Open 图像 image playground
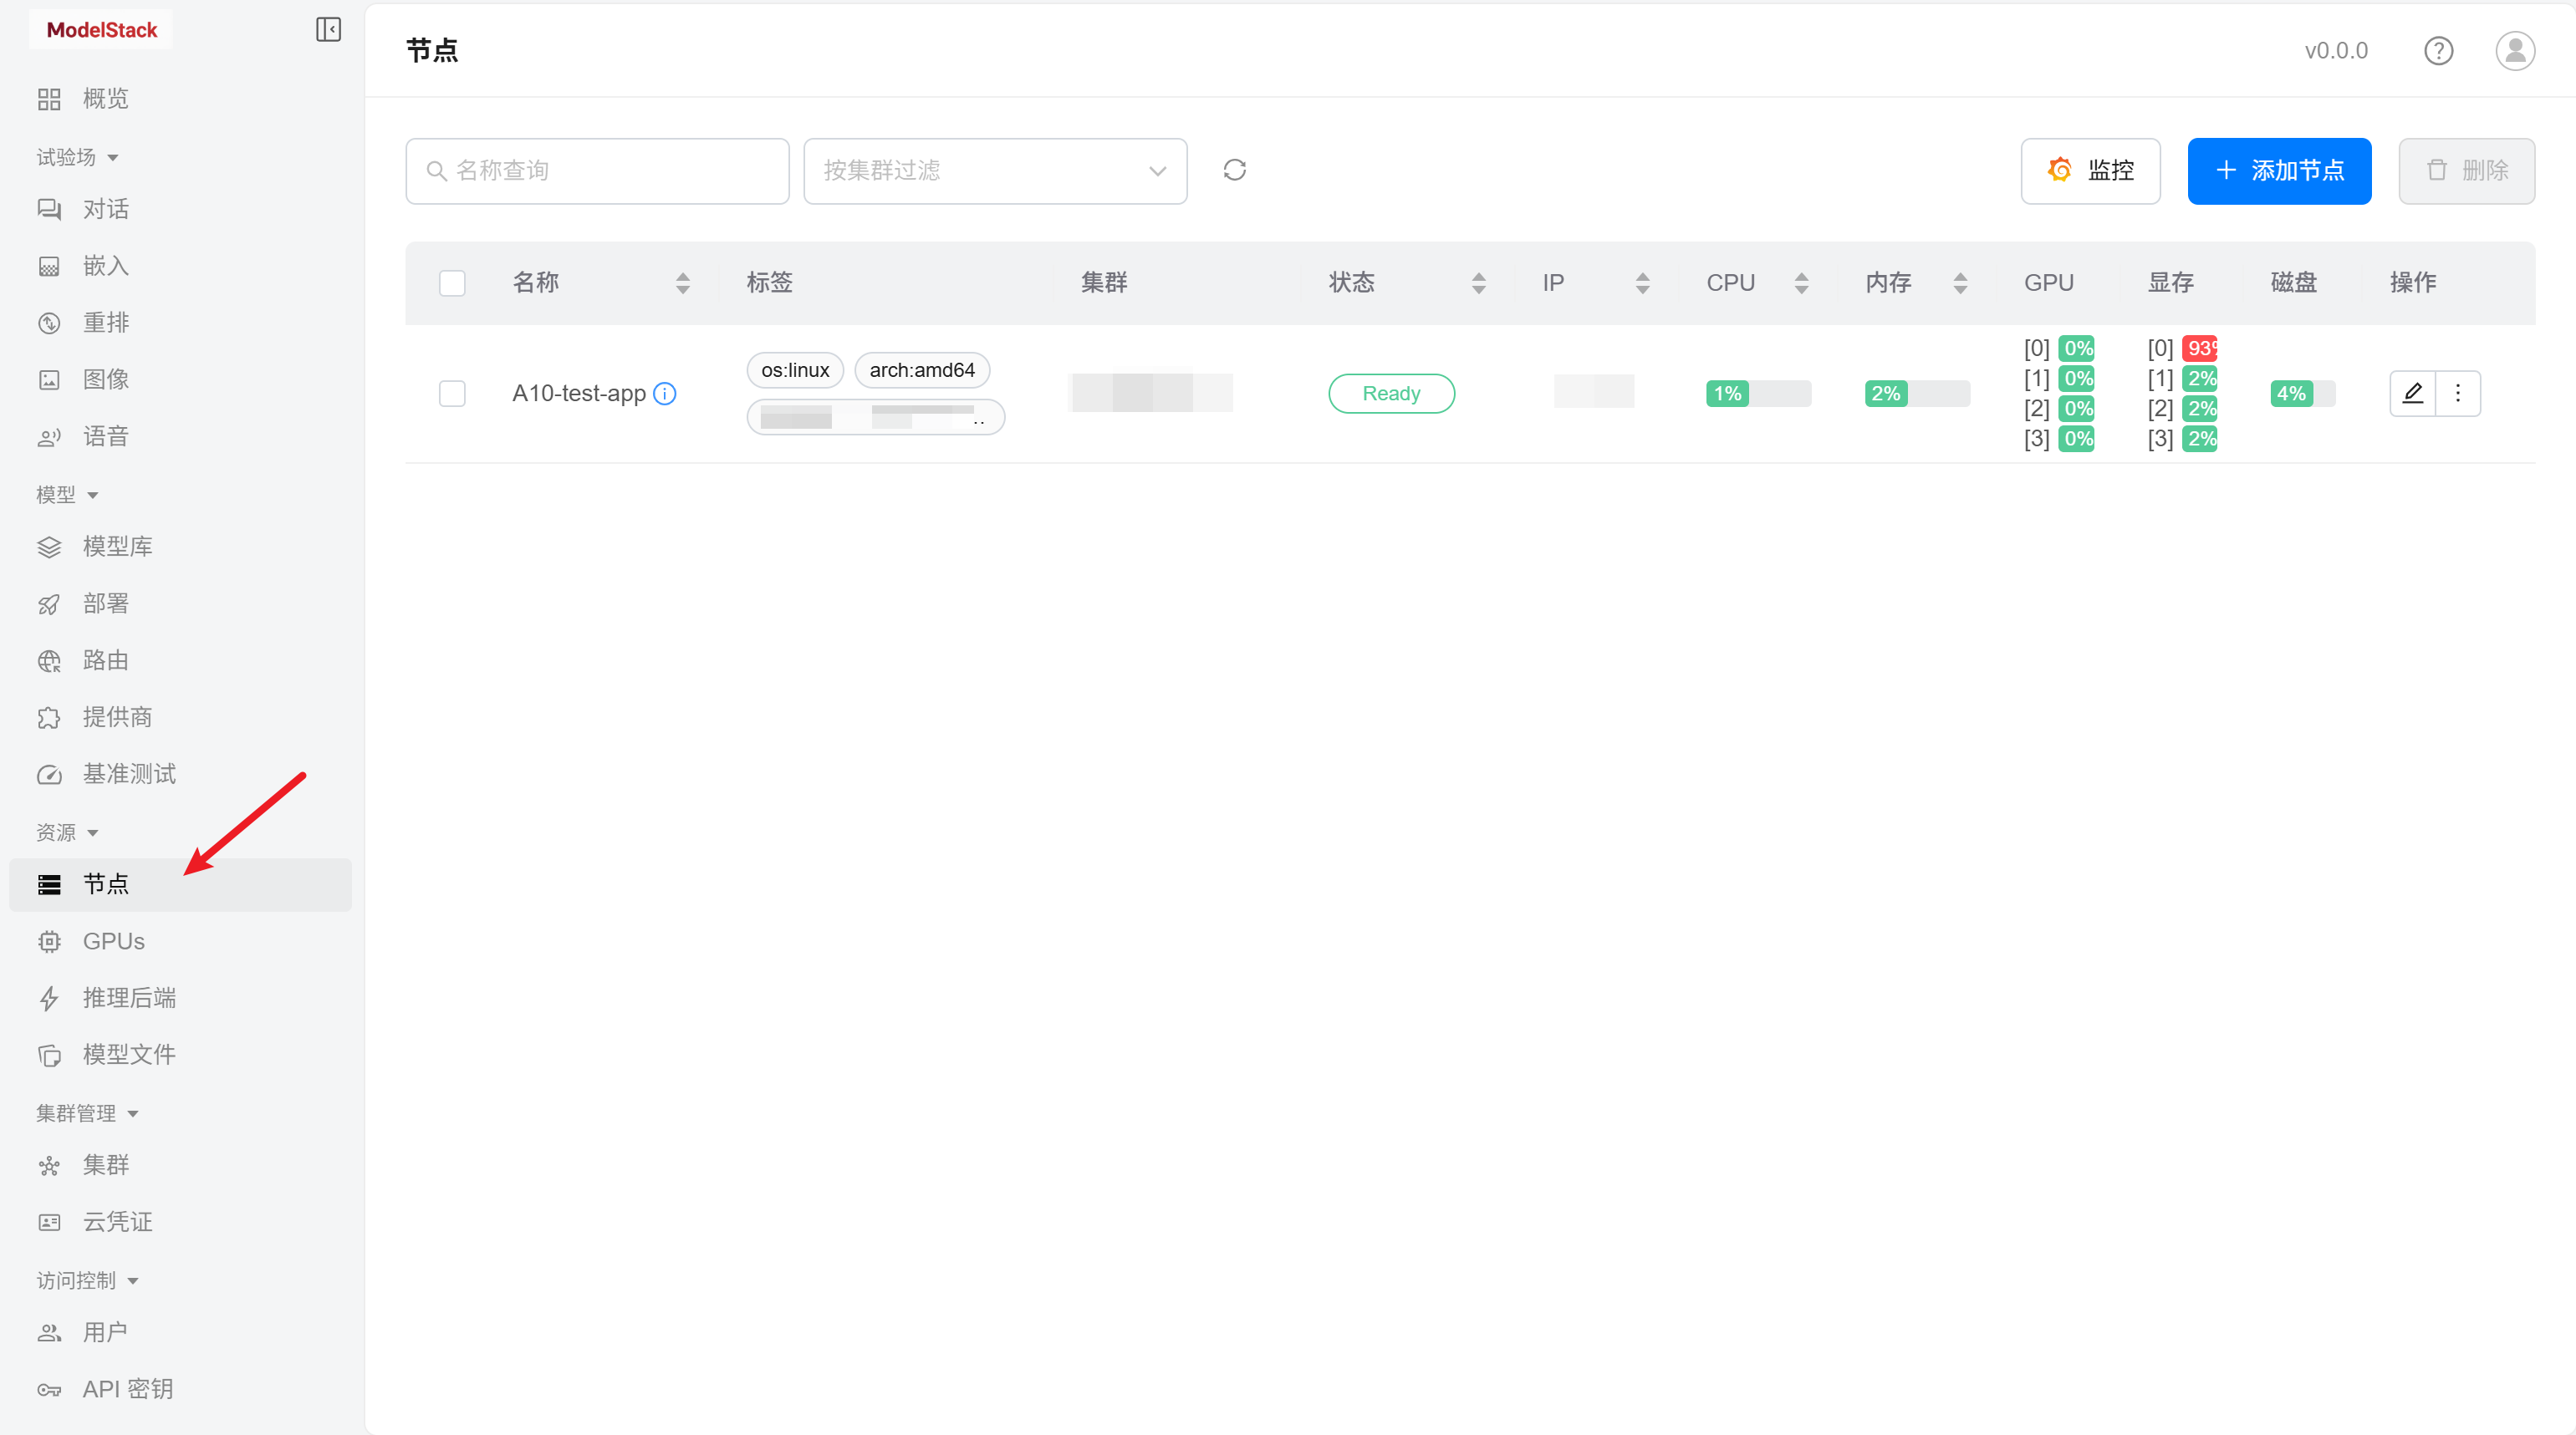Screen dimensions: 2576x1435 (180, 379)
